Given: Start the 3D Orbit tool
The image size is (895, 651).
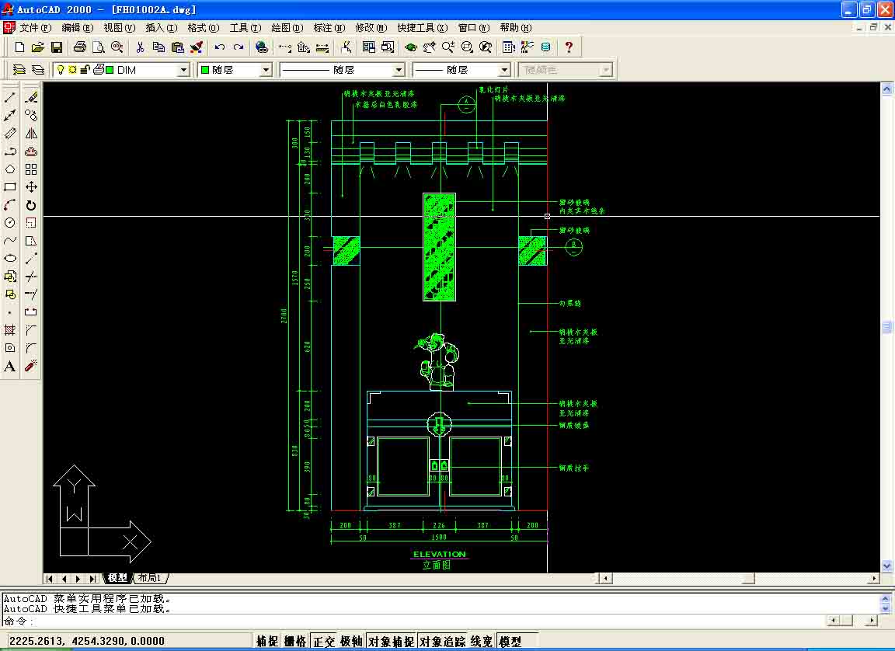Looking at the screenshot, I should (410, 47).
